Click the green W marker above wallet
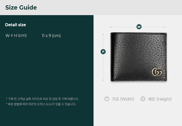This screenshot has width=182, height=126. (139, 27)
